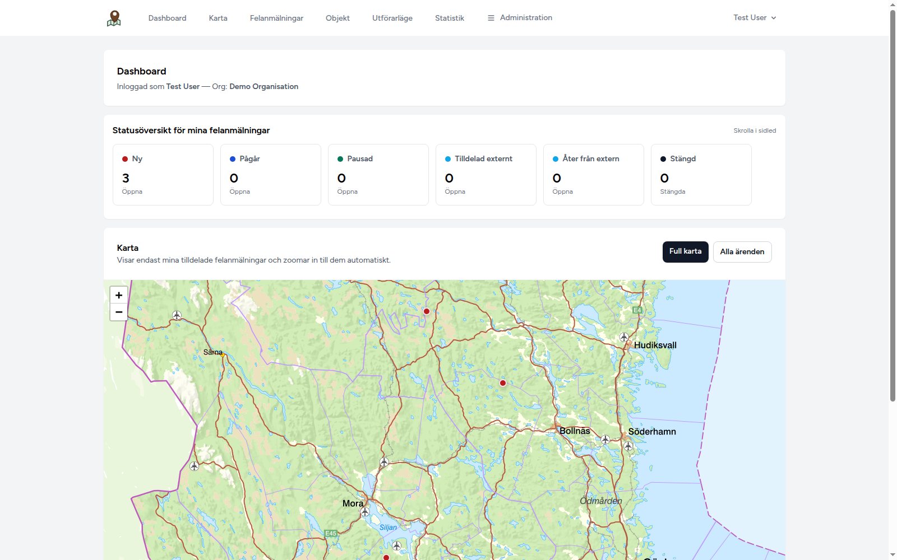Open Statistik page

[450, 18]
